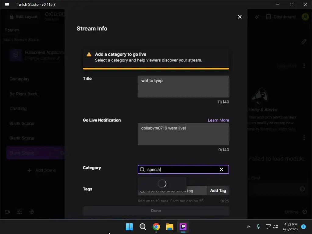
Task: Open Windows Search from the taskbar
Action: click(x=143, y=227)
